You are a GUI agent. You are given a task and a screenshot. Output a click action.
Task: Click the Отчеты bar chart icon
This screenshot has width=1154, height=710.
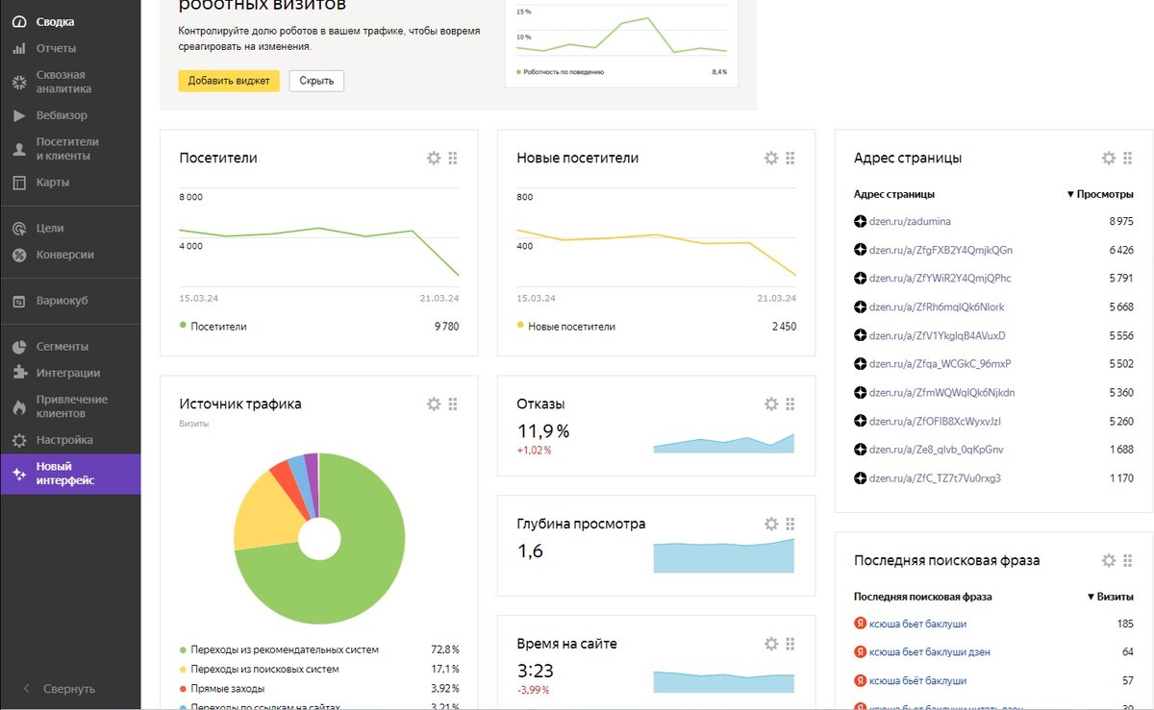pyautogui.click(x=18, y=48)
